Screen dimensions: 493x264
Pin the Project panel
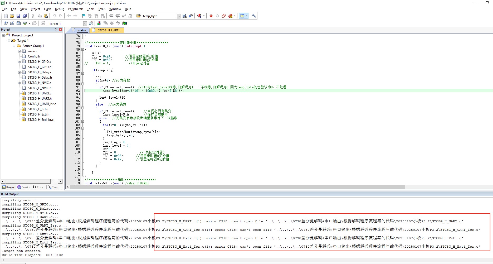56,30
